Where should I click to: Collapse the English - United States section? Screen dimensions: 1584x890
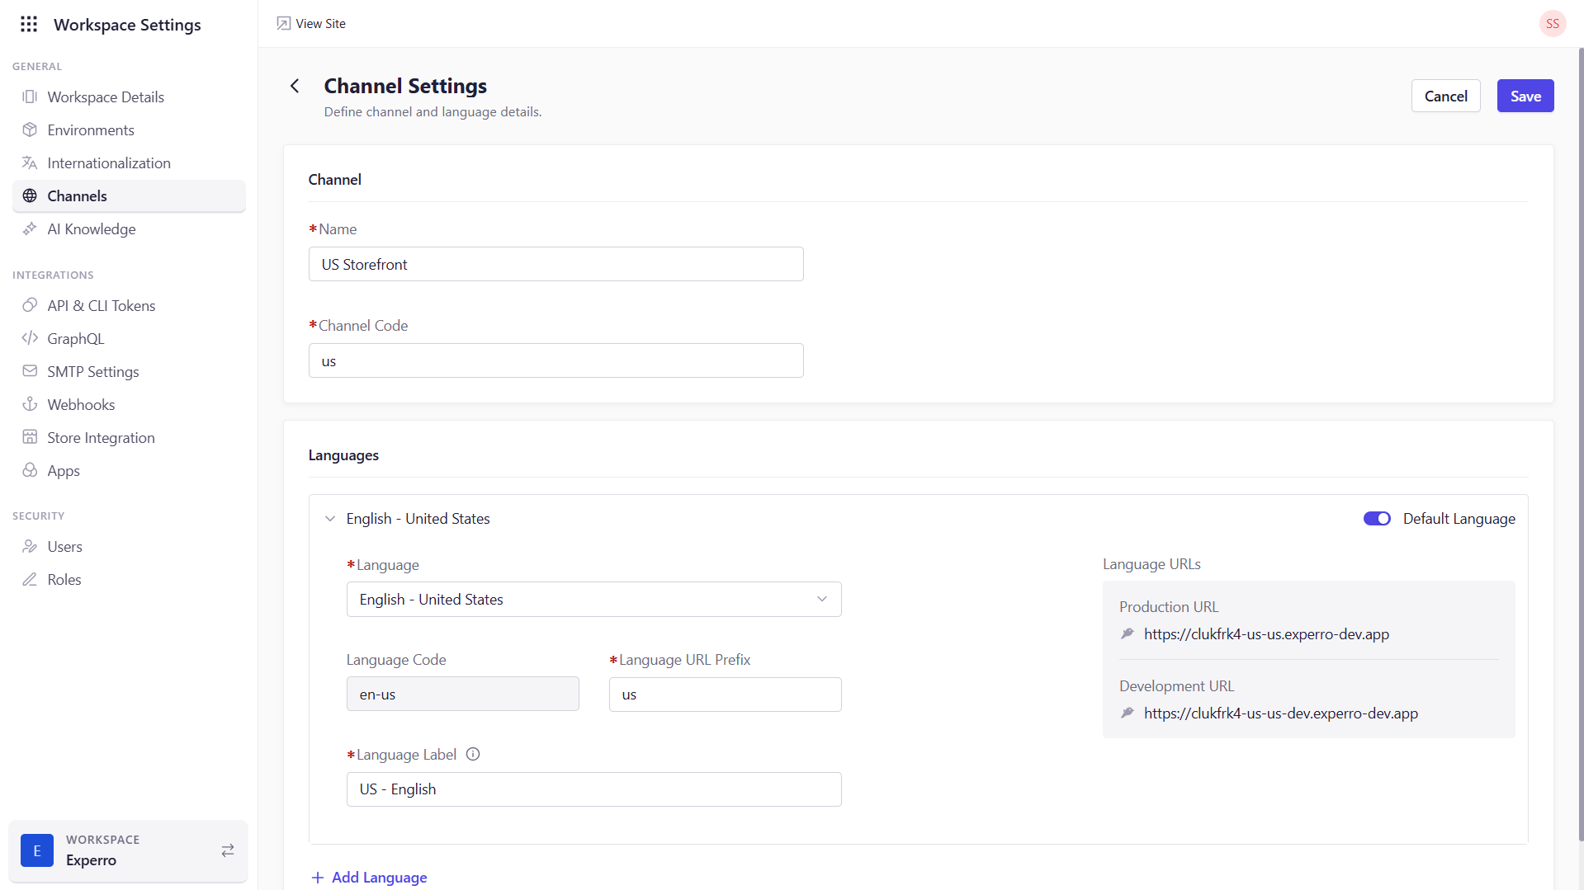tap(330, 519)
